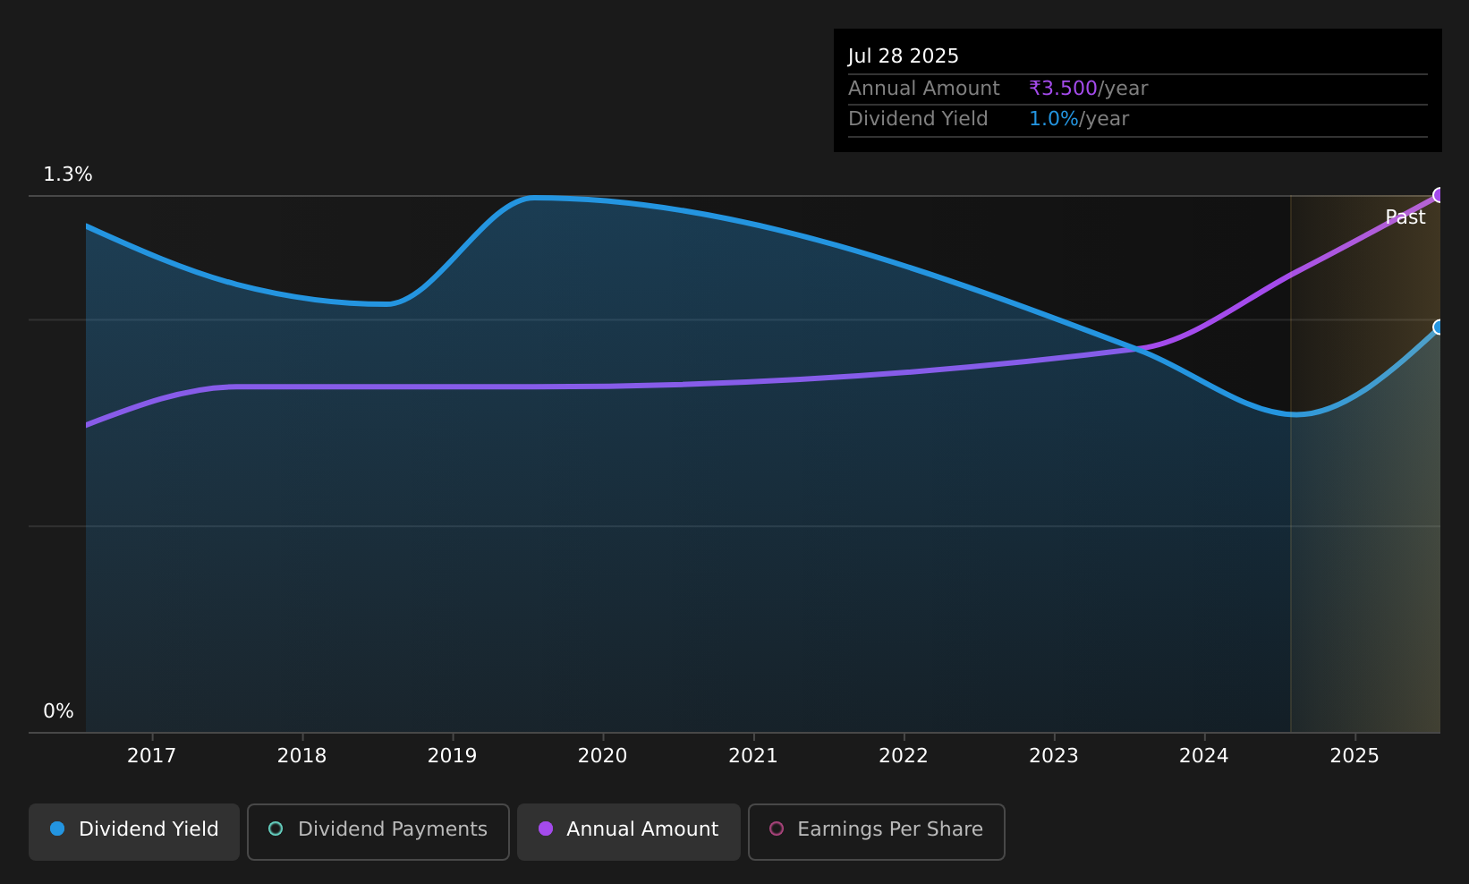Viewport: 1469px width, 884px height.
Task: Toggle the Dividend Yield series
Action: coord(134,831)
